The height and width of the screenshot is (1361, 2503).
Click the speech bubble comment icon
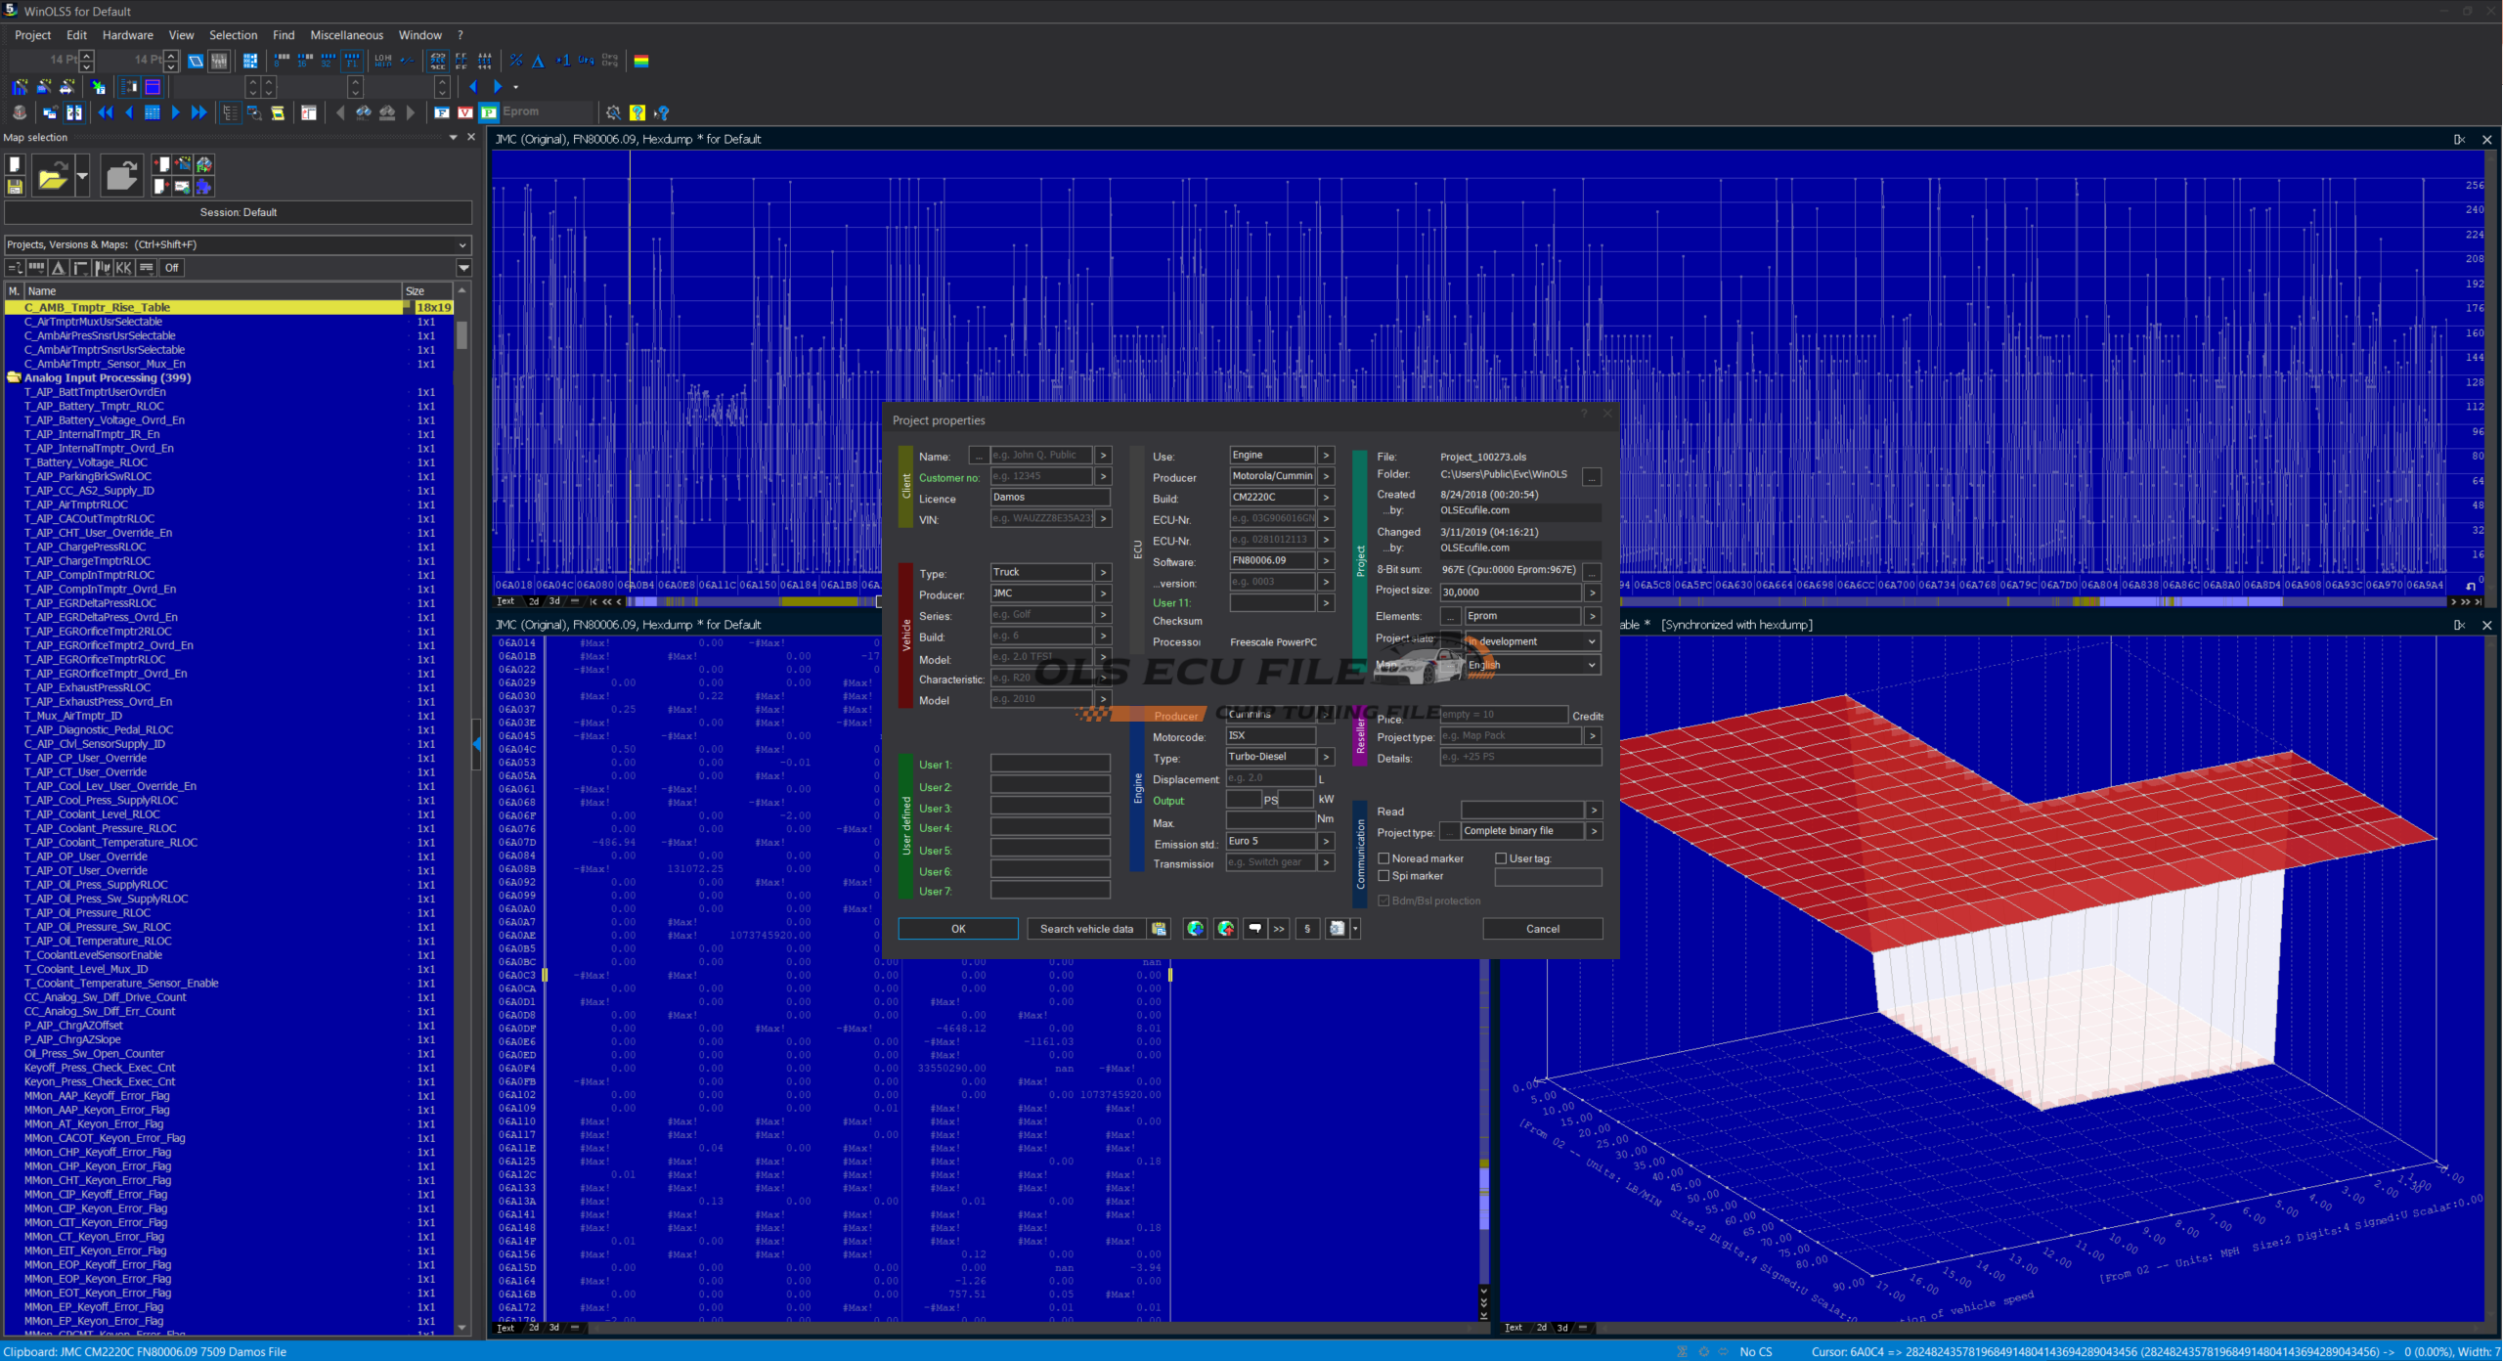pos(1254,929)
